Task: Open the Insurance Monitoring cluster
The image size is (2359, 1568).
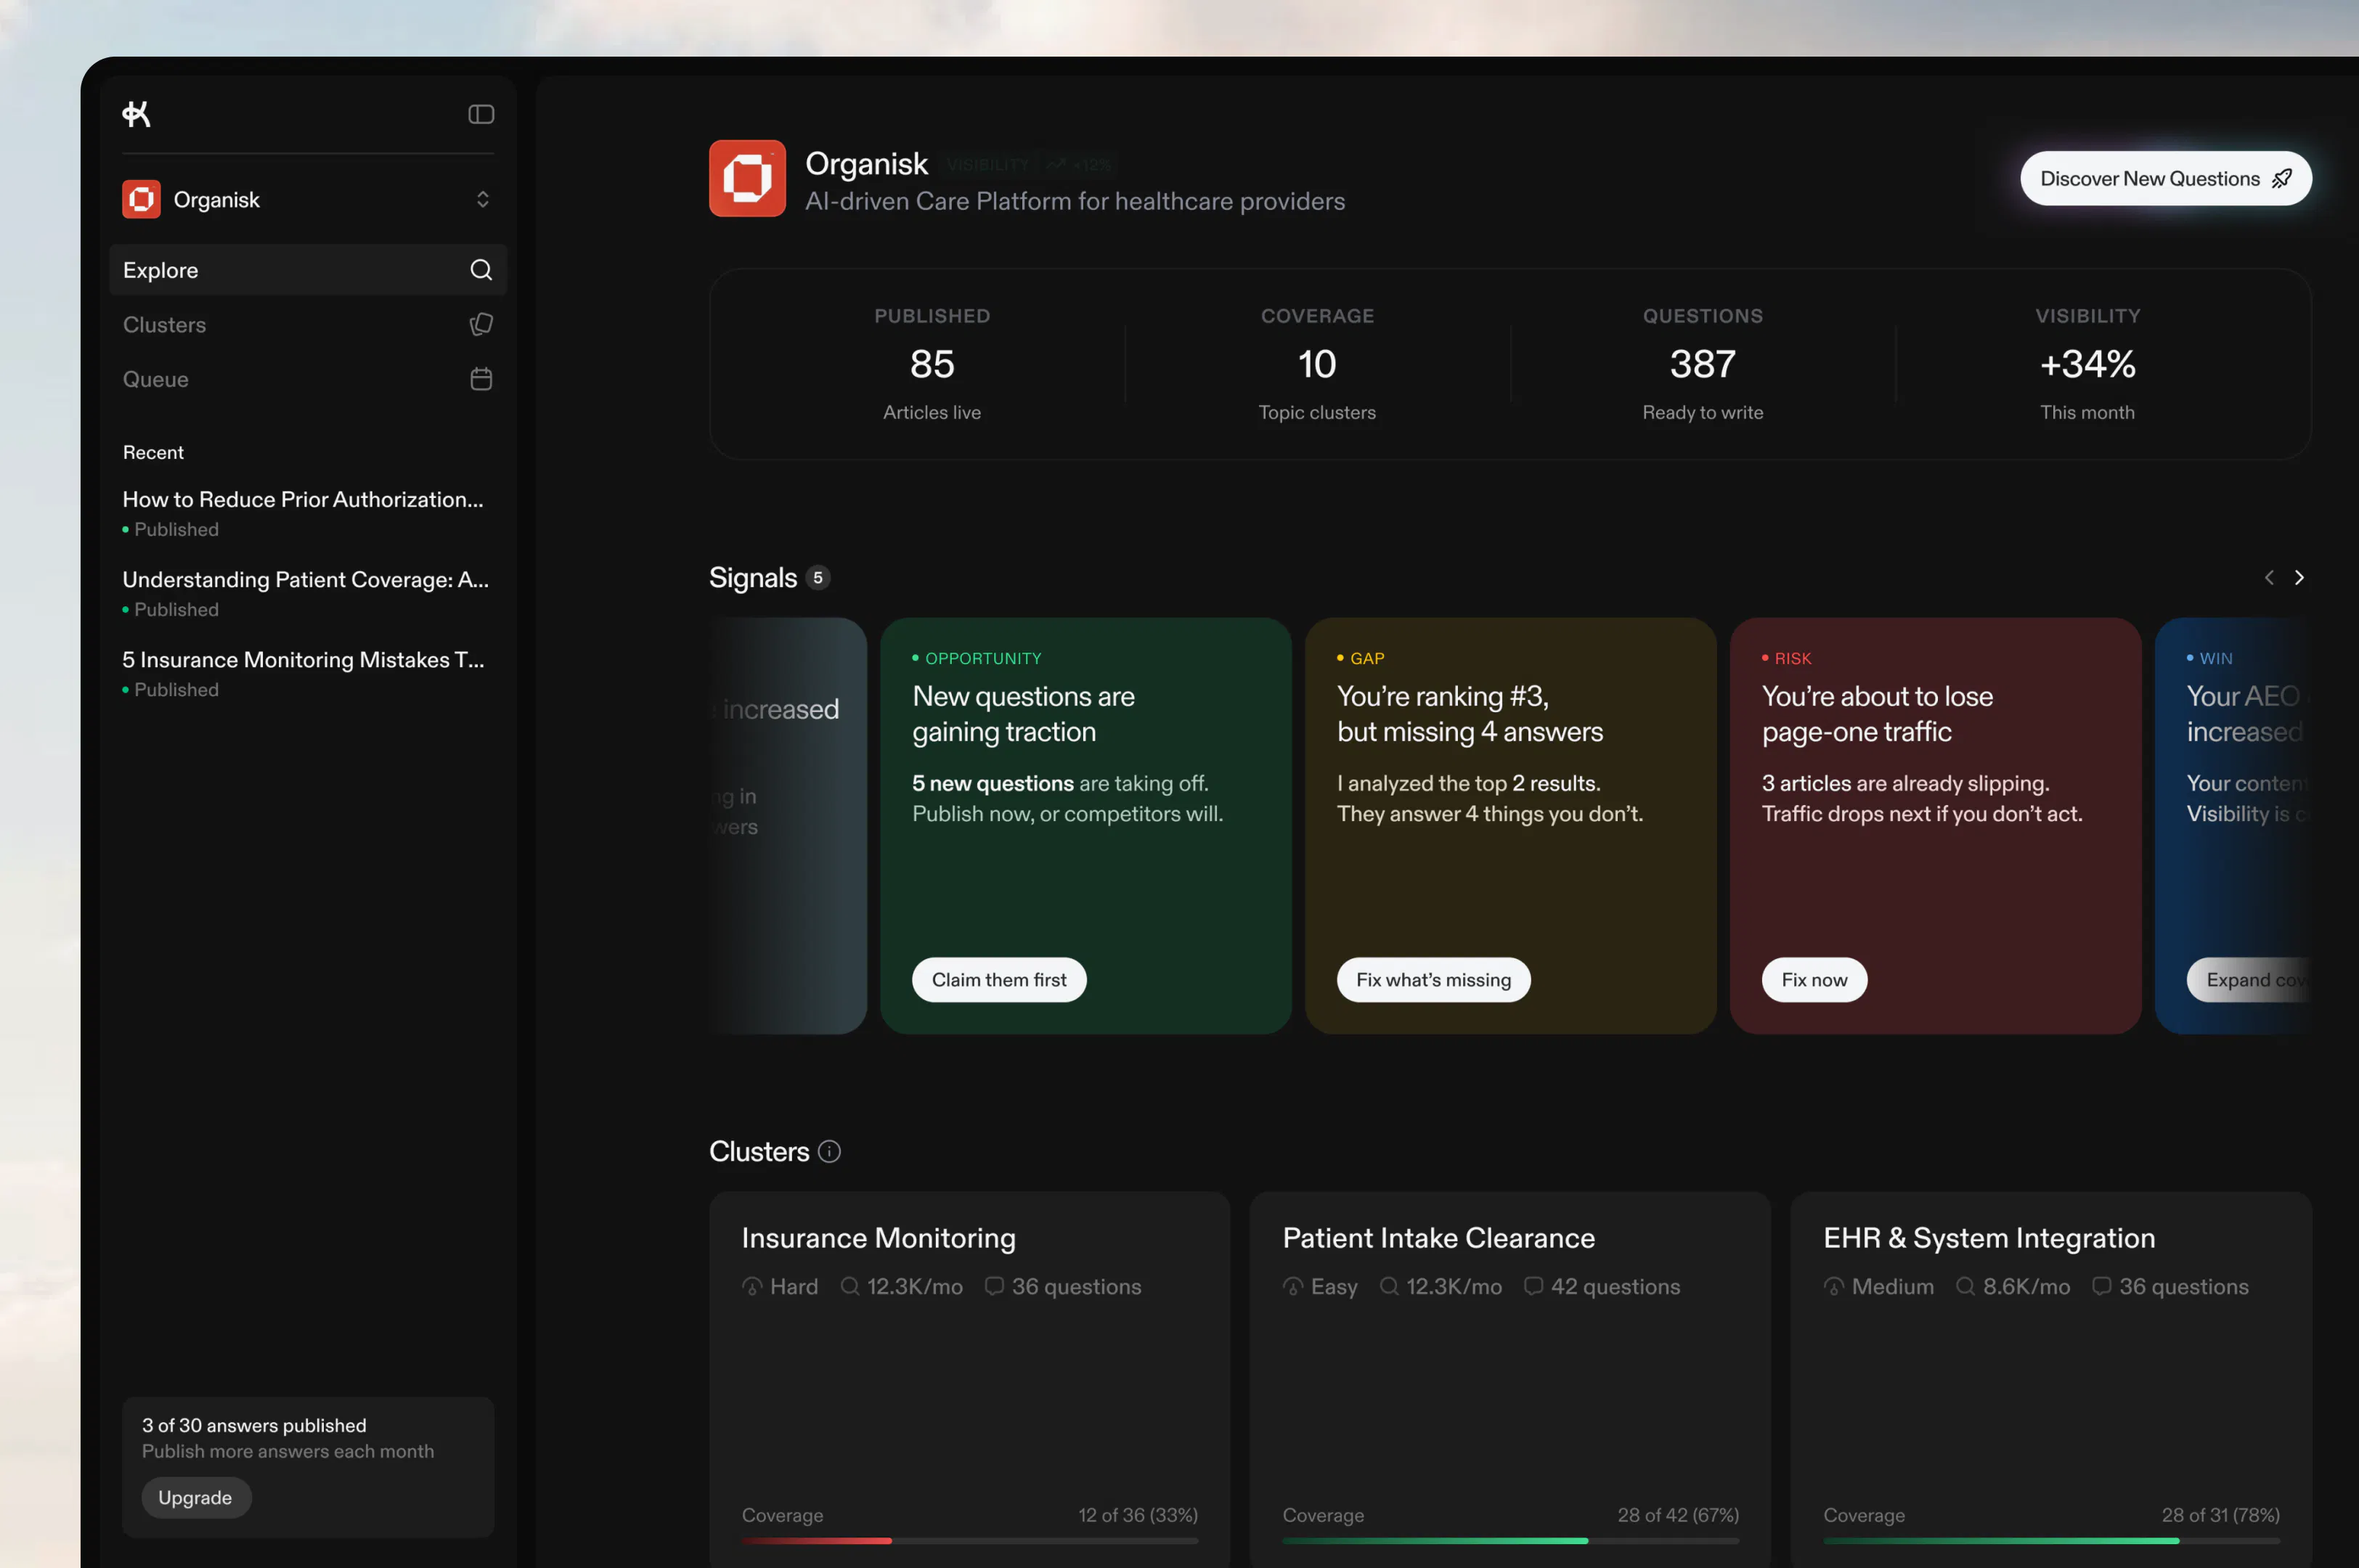Action: tap(969, 1379)
